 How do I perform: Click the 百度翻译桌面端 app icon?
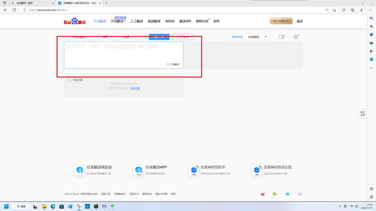tap(80, 170)
